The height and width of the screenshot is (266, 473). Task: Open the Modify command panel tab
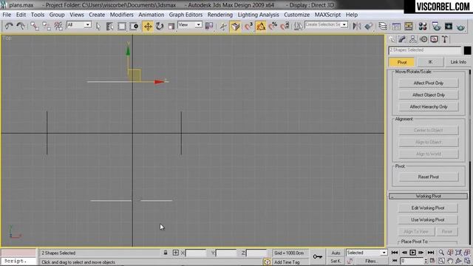402,39
